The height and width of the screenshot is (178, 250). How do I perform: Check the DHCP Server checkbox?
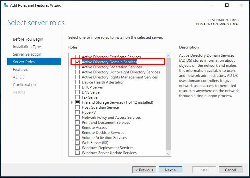point(77,87)
